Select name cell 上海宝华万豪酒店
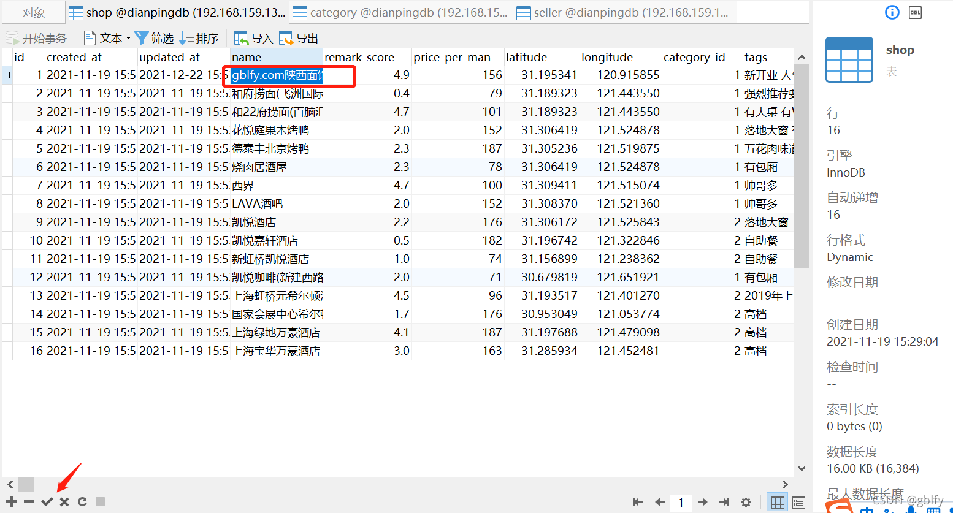This screenshot has height=513, width=953. (x=277, y=351)
